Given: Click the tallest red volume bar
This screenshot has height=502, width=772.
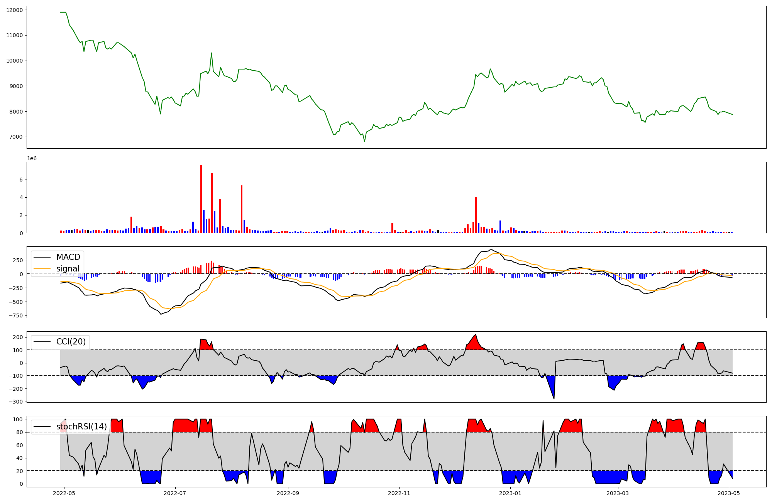Looking at the screenshot, I should tap(201, 199).
